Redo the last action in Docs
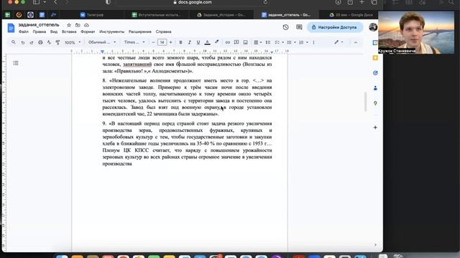Image resolution: width=460 pixels, height=258 pixels. (x=32, y=42)
